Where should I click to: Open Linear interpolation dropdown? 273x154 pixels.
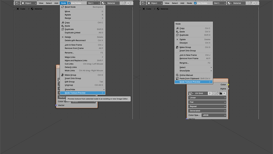pyautogui.click(x=207, y=98)
